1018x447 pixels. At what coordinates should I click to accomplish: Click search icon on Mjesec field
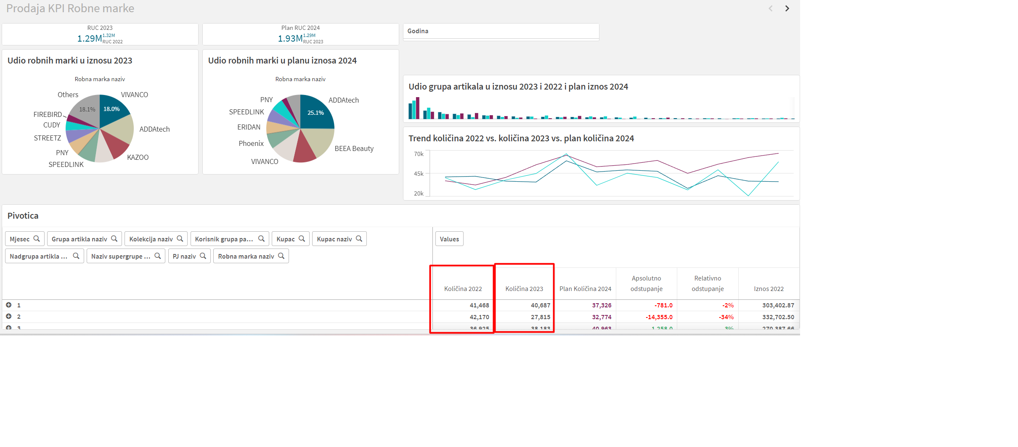[x=37, y=239]
